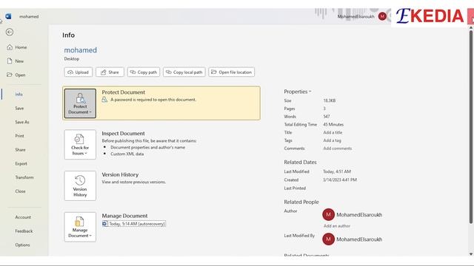
Task: Click the 'Custom XML data' item
Action: [127, 154]
